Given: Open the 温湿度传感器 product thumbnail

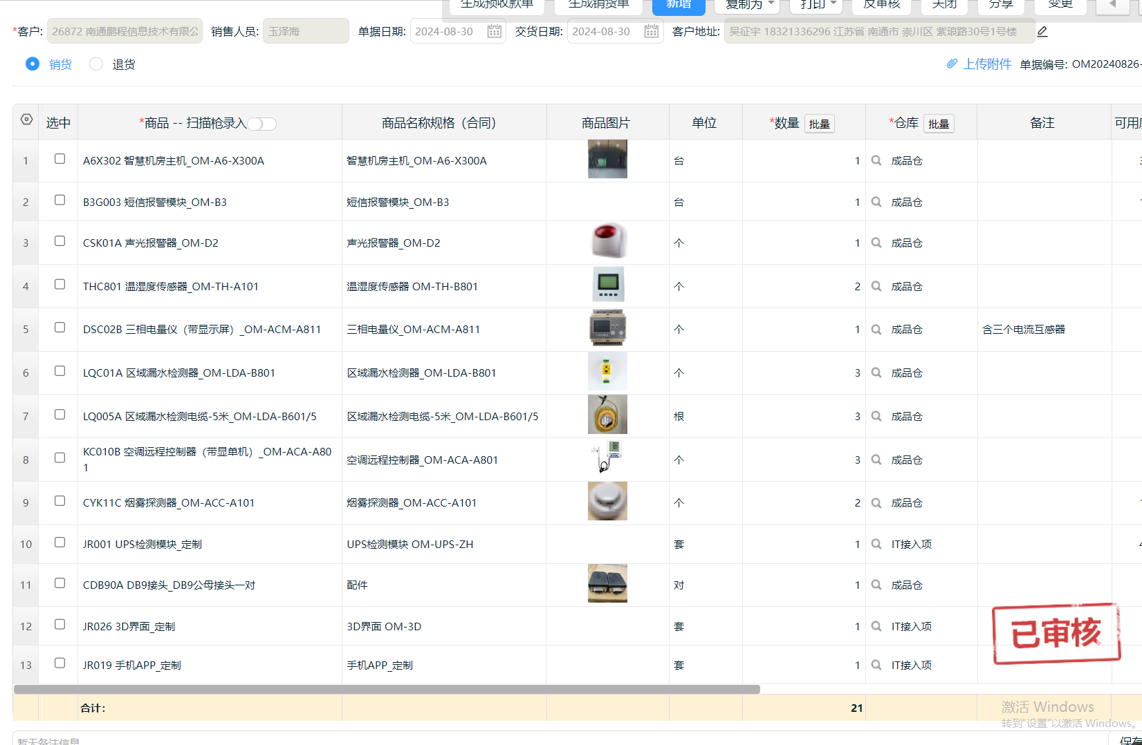Looking at the screenshot, I should pos(607,285).
